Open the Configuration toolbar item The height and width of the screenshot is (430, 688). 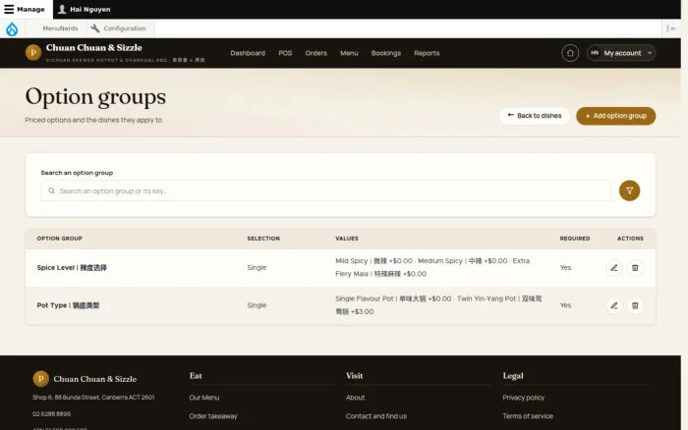point(119,28)
